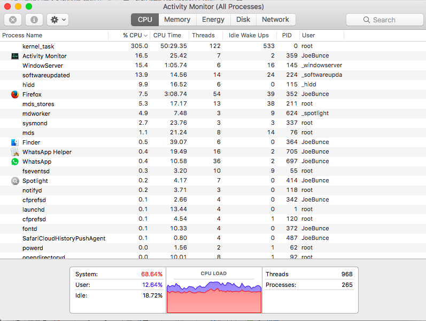Select the kernel_task process row
This screenshot has height=321, width=426.
(213, 46)
